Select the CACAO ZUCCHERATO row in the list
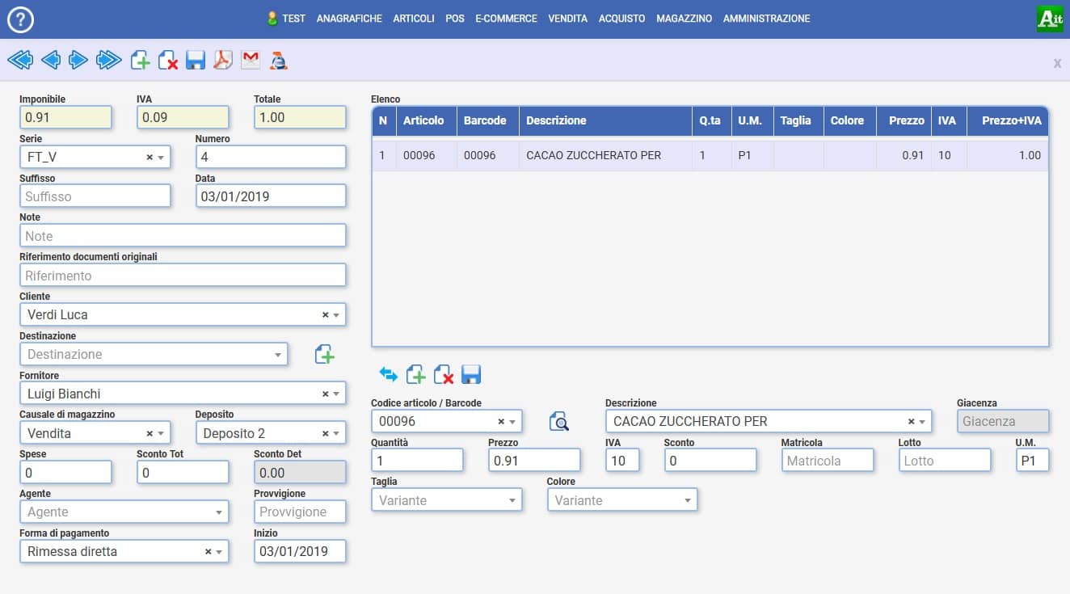This screenshot has height=594, width=1070. coord(592,155)
